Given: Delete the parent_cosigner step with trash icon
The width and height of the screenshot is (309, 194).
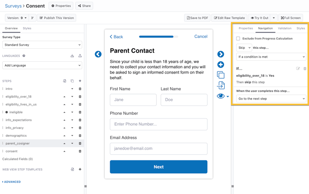Looking at the screenshot, I should pyautogui.click(x=80, y=143).
